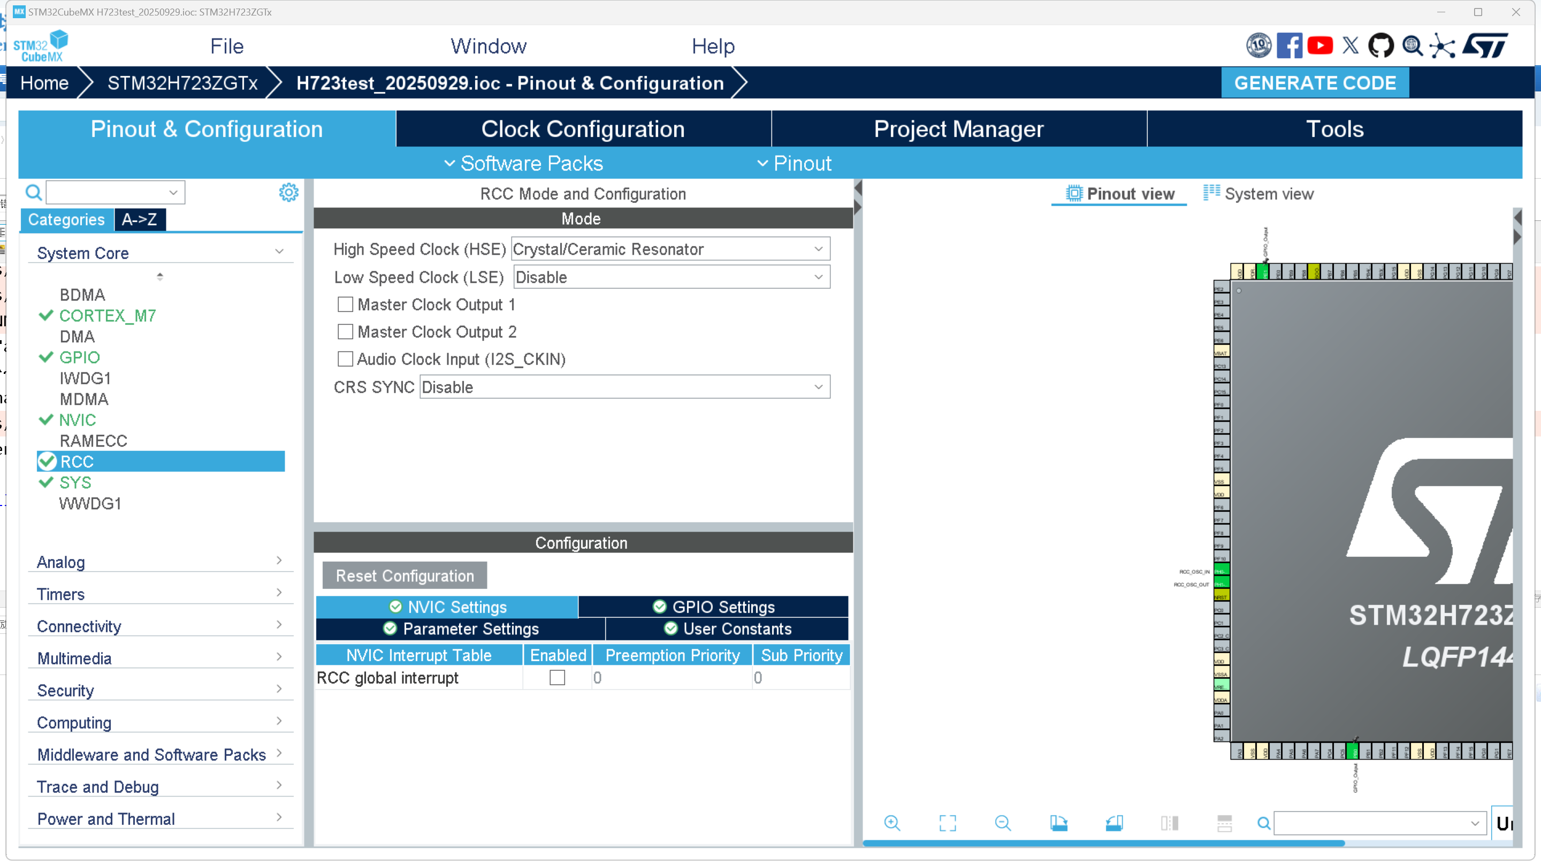1541x866 pixels.
Task: Open the GitHub icon in header
Action: coord(1380,46)
